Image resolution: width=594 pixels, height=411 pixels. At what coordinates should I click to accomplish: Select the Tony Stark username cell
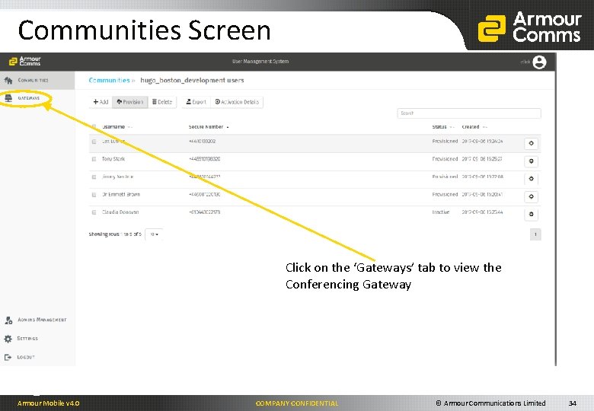(x=113, y=159)
